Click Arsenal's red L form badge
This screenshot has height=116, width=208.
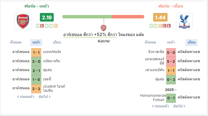point(42,26)
